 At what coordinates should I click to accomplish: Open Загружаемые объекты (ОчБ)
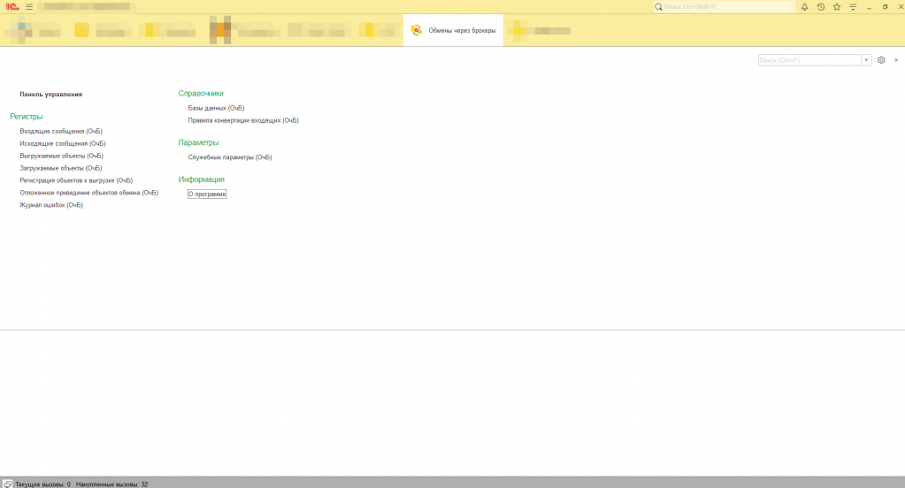(x=61, y=168)
